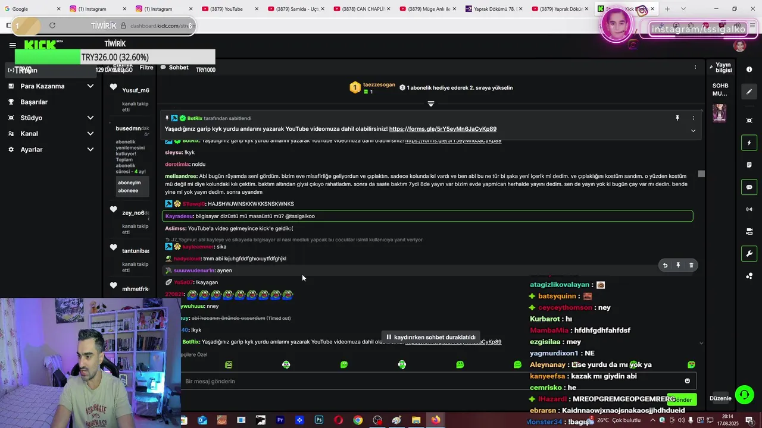Open the browser tab list dropdown arrow
The width and height of the screenshot is (762, 428).
click(683, 9)
